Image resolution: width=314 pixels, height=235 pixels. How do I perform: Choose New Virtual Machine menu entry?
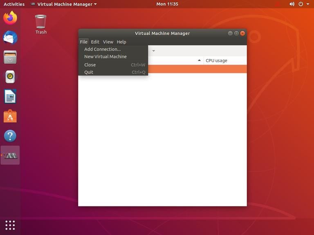105,57
